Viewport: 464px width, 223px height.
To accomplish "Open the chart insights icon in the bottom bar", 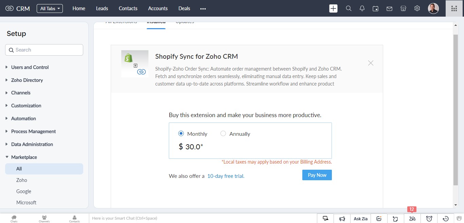I will (x=379, y=219).
